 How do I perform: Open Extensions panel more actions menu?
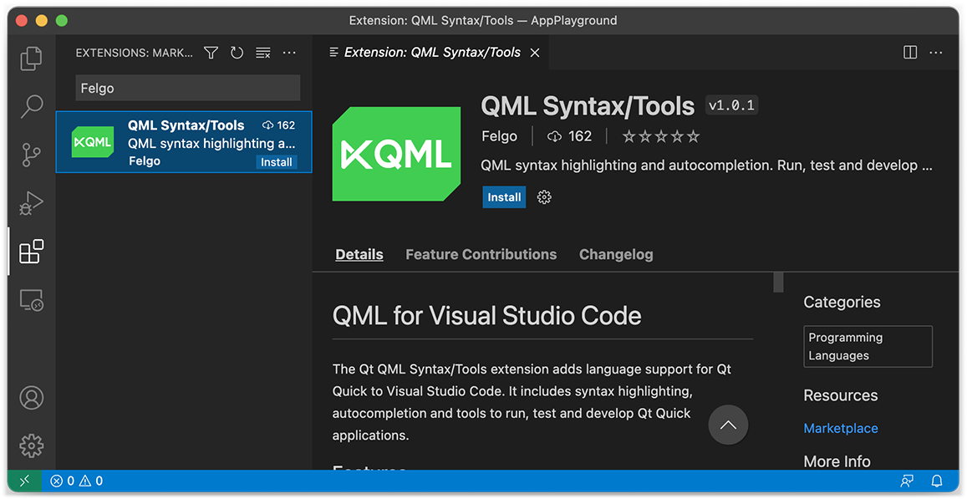(x=289, y=53)
